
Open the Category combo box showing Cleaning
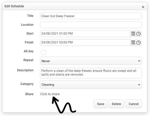tap(91, 85)
